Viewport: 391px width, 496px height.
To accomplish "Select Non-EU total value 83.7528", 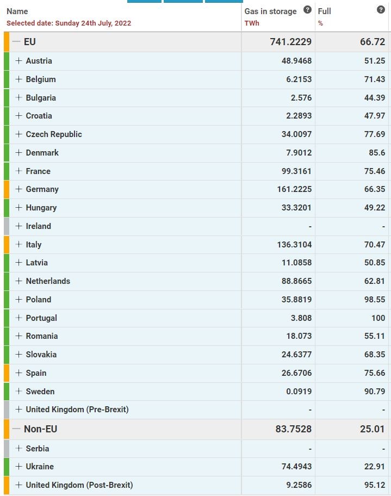I will (293, 429).
